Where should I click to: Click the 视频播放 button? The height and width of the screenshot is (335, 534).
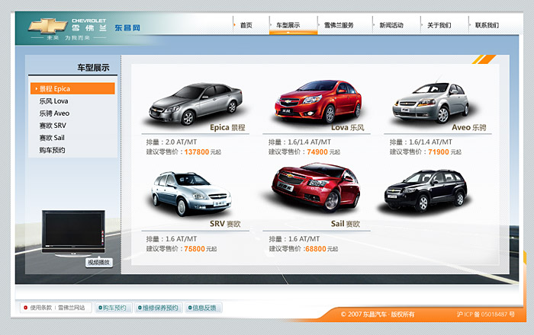(98, 263)
